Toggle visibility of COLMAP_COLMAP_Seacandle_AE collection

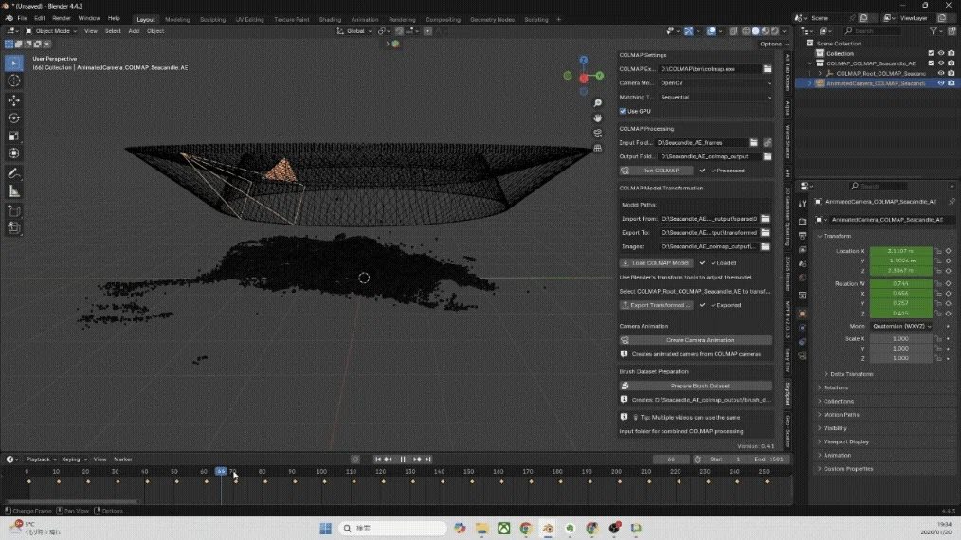click(941, 63)
